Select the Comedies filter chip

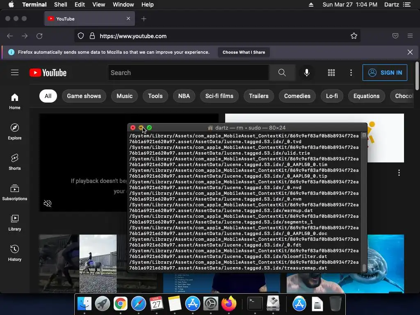pyautogui.click(x=297, y=96)
